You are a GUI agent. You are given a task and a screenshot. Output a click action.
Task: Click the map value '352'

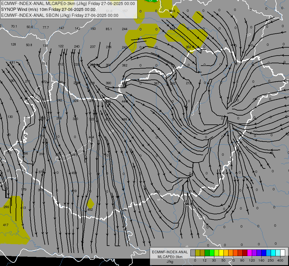188,47
